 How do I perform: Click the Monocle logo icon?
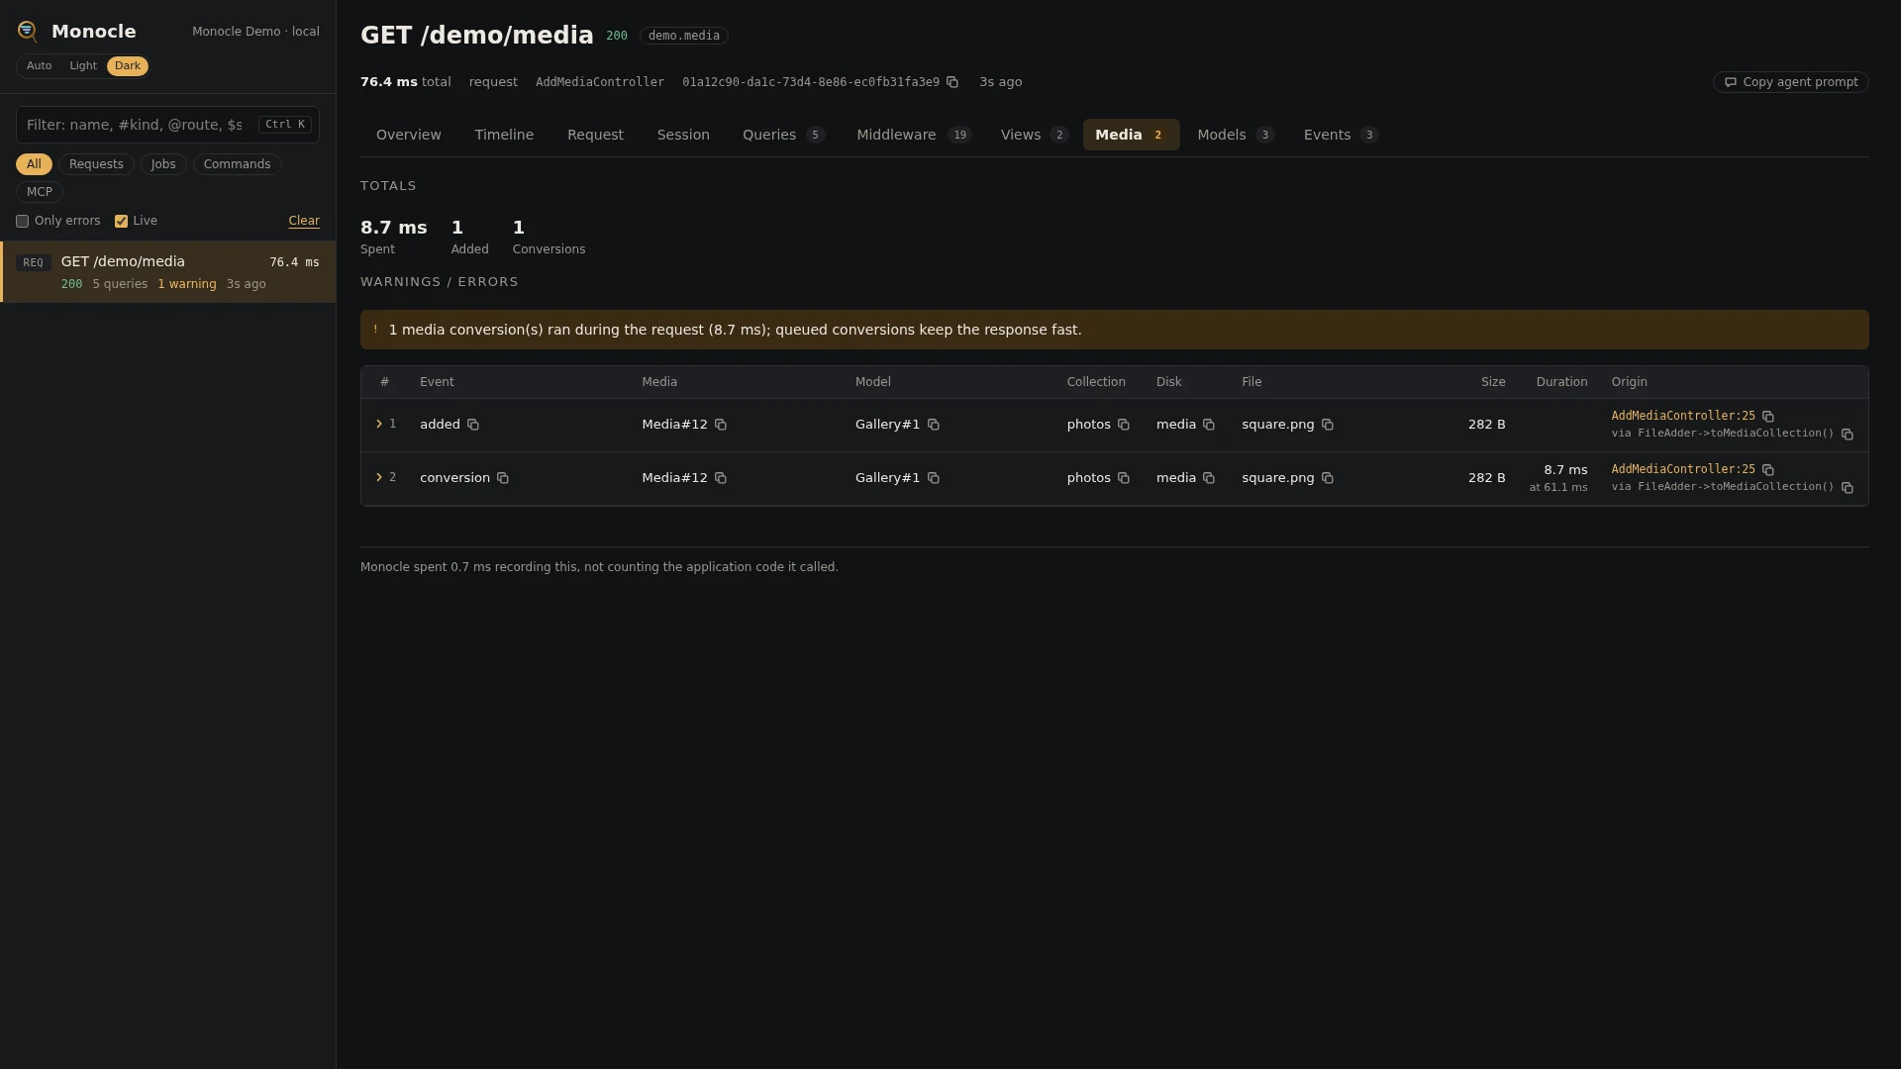coord(28,32)
